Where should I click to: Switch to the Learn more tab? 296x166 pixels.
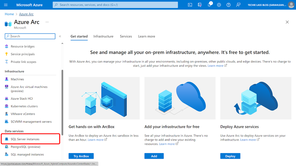[147, 37]
